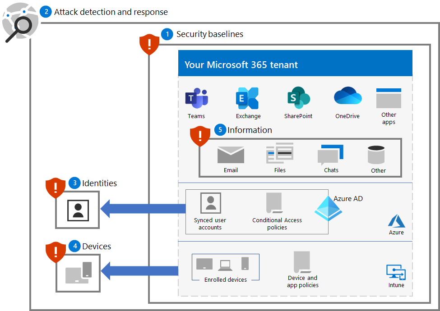Click the Exchange icon
440x311 pixels.
coord(247,98)
